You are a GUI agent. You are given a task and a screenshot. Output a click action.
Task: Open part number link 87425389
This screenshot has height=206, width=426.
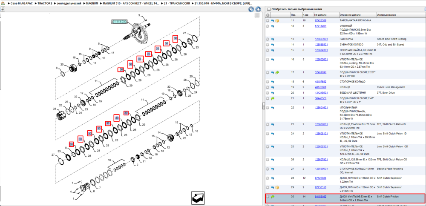pyautogui.click(x=321, y=20)
